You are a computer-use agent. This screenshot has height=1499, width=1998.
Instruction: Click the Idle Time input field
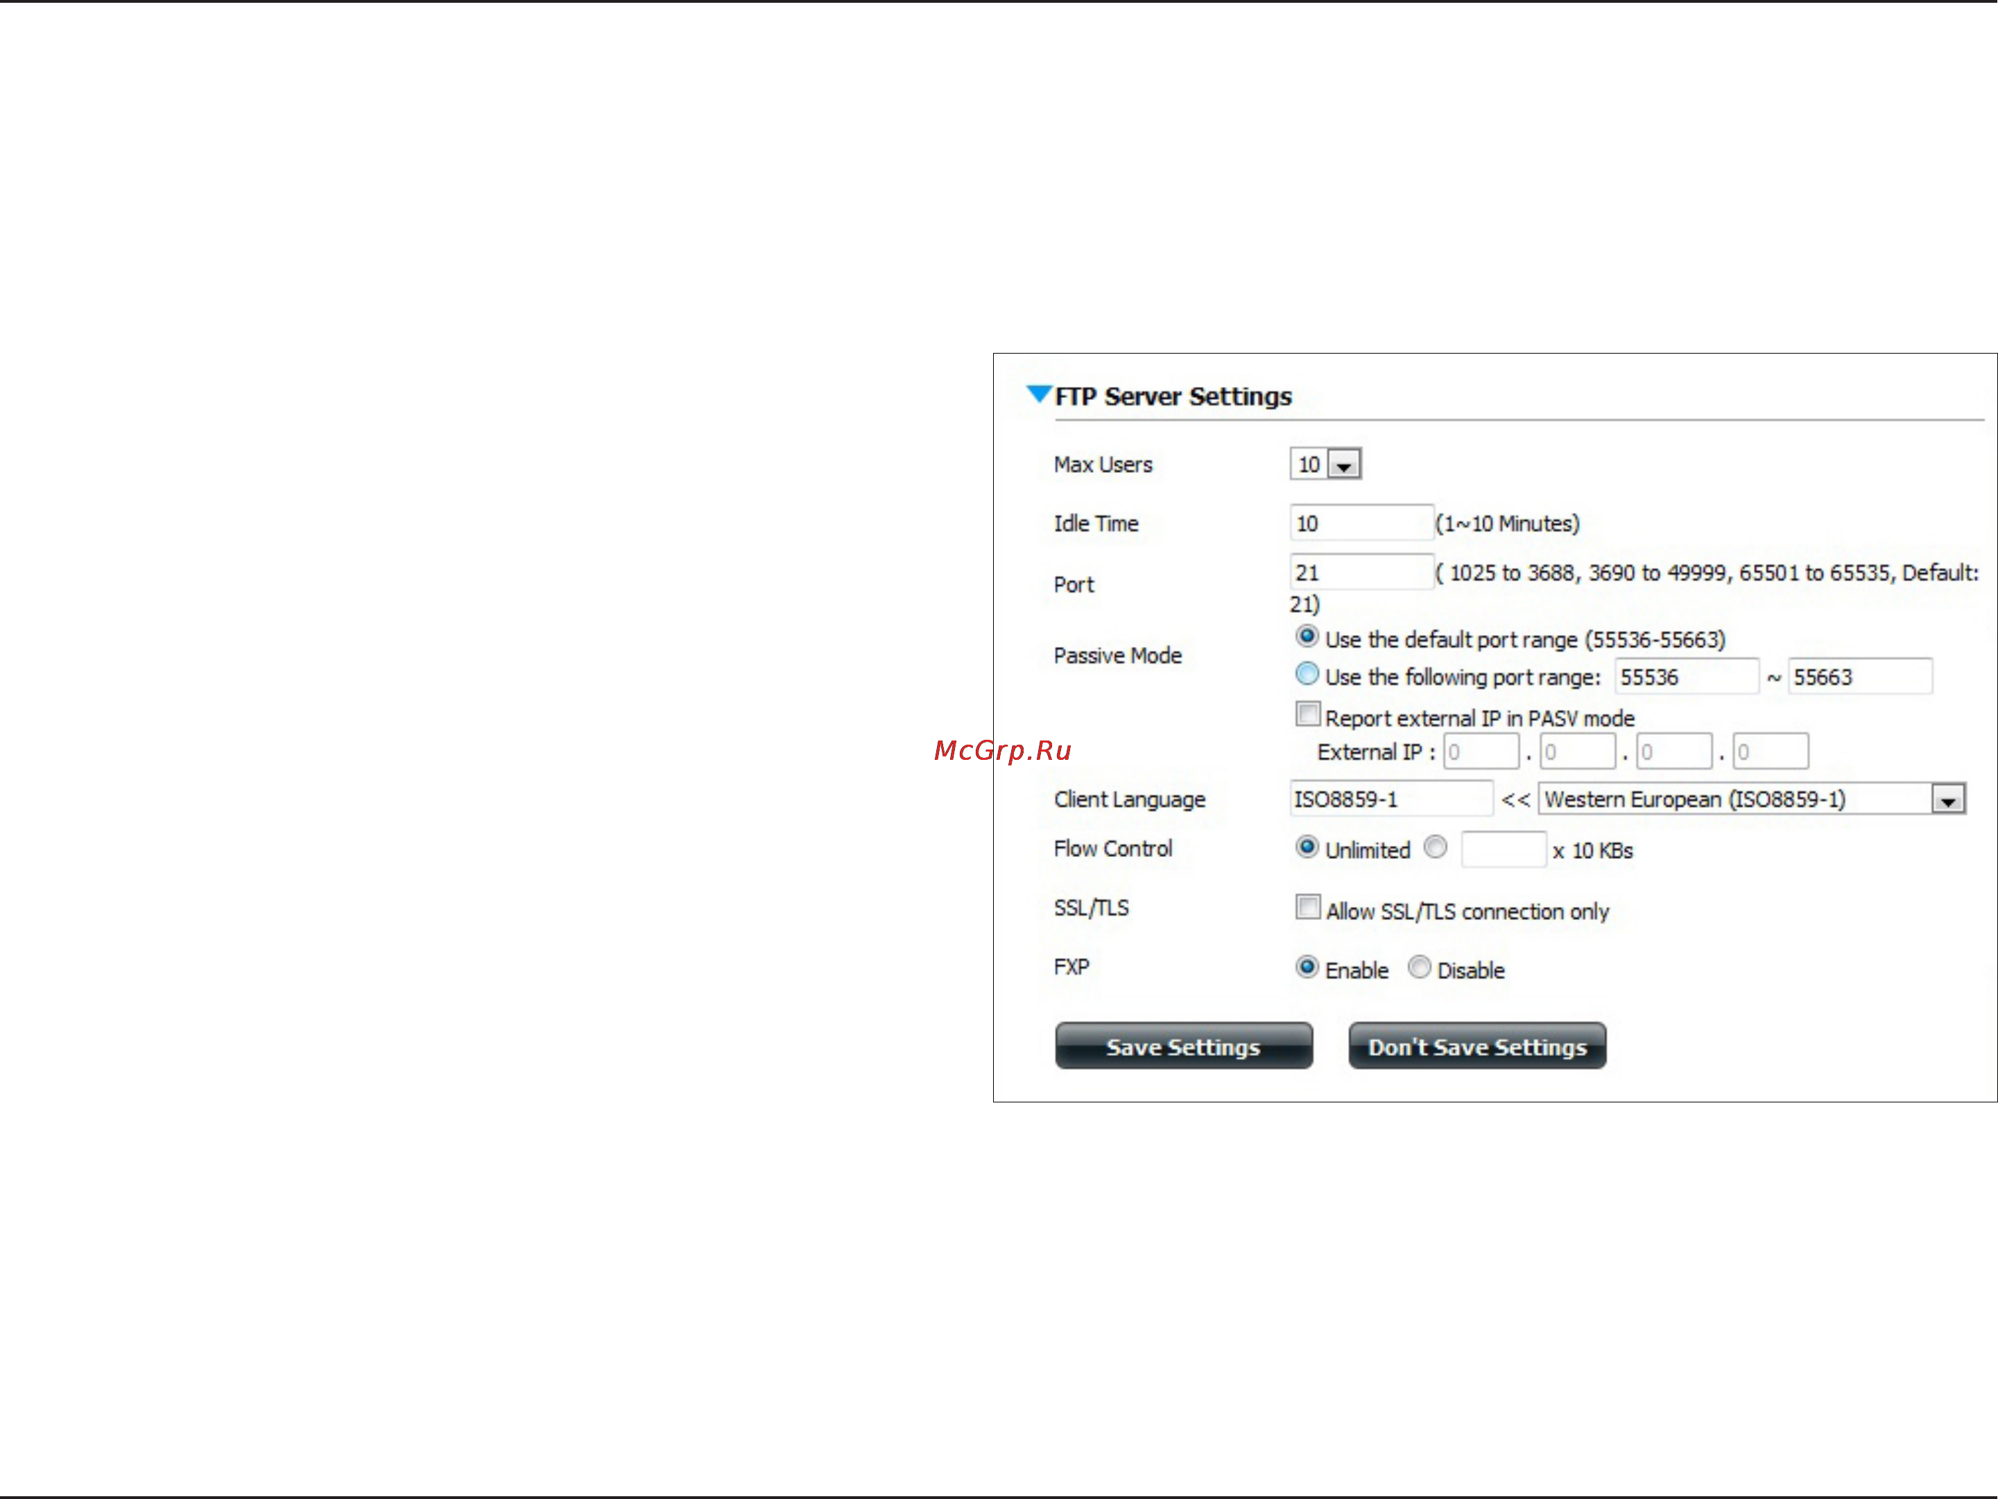coord(1361,523)
